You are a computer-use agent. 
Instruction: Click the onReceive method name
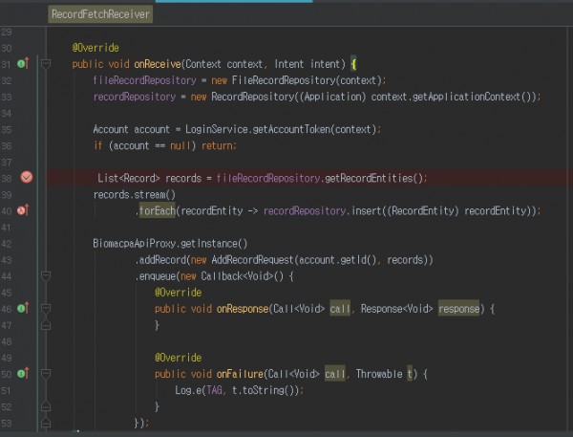point(158,64)
